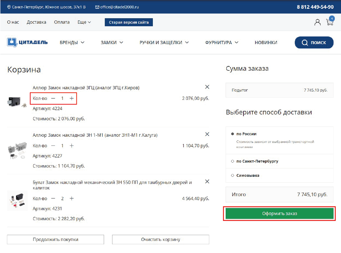
Task: Click the phone number 8 812 449-54-90
Action: [315, 7]
